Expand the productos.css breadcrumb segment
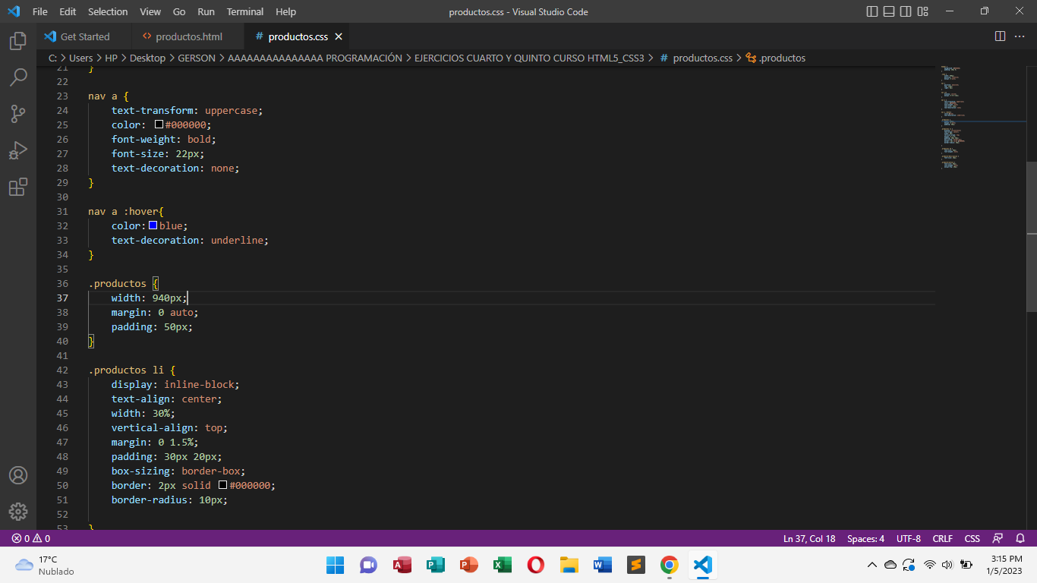Image resolution: width=1037 pixels, height=583 pixels. click(696, 58)
